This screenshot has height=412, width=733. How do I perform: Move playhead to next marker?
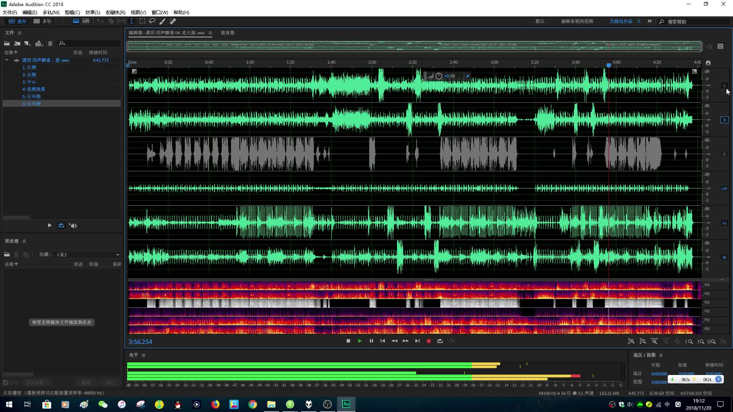pos(417,341)
